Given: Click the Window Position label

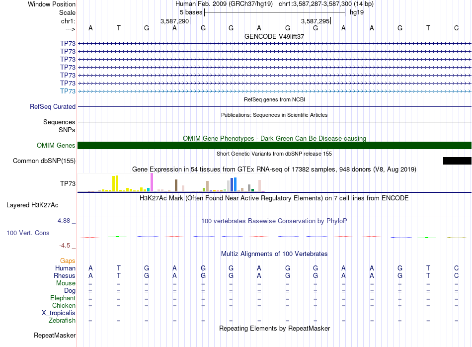Looking at the screenshot, I should 52,4.
